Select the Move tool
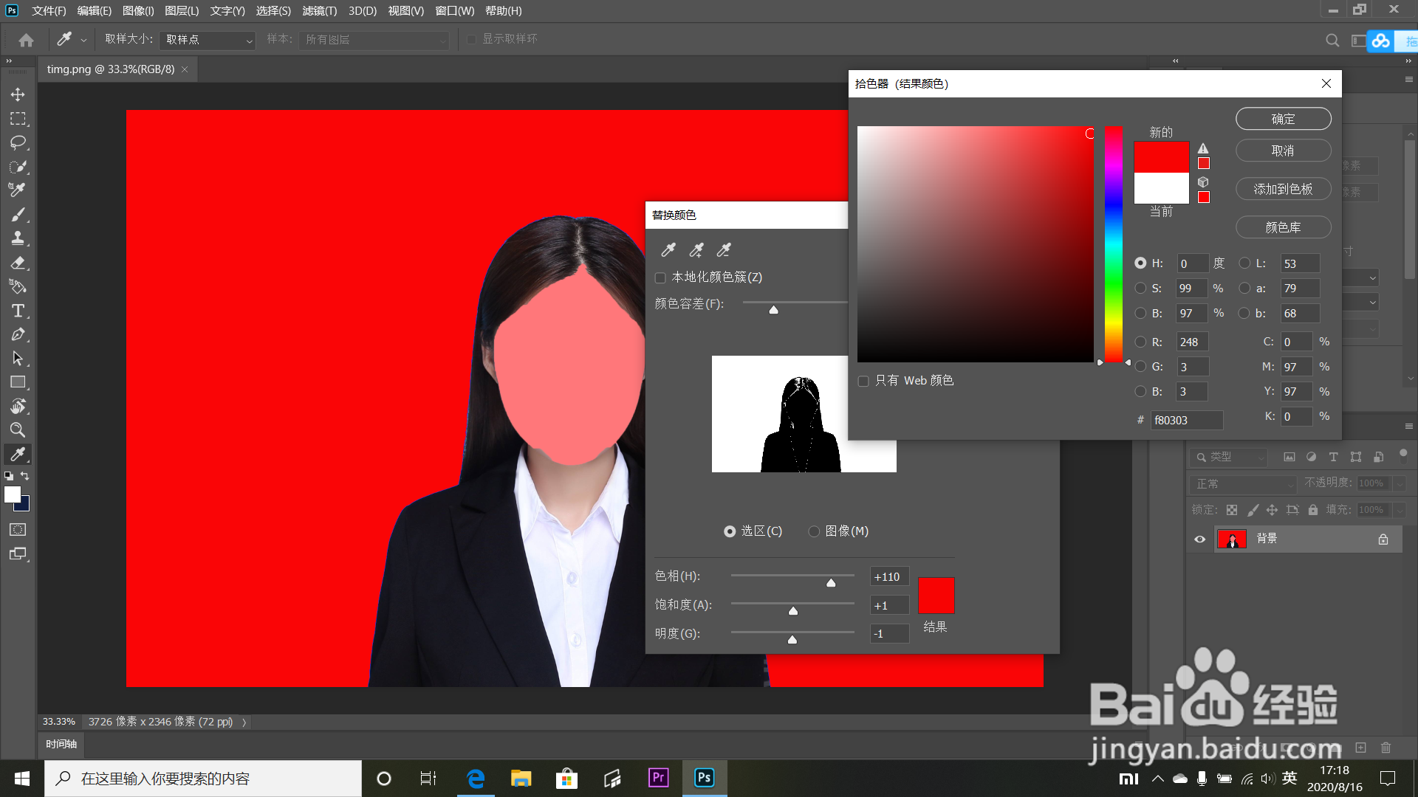Screen dimensions: 1418x797 (18, 94)
